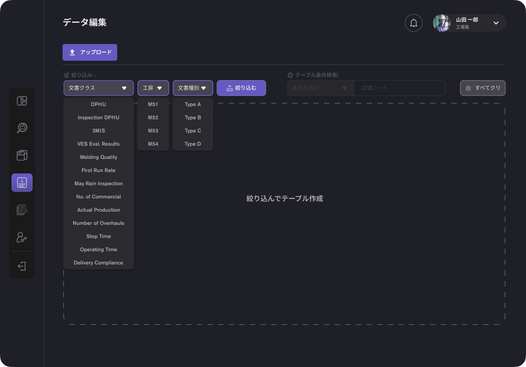Select the search magnifier icon in sidebar
The height and width of the screenshot is (367, 526).
coord(22,128)
